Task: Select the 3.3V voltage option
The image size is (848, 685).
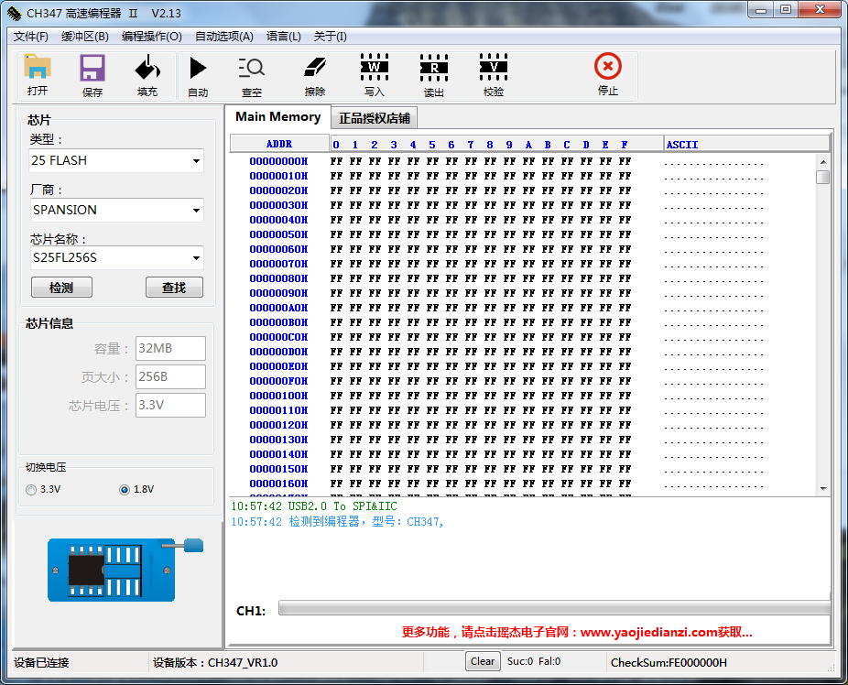Action: (x=30, y=490)
